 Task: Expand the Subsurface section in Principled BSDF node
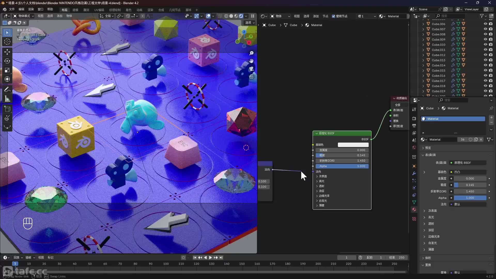click(317, 176)
